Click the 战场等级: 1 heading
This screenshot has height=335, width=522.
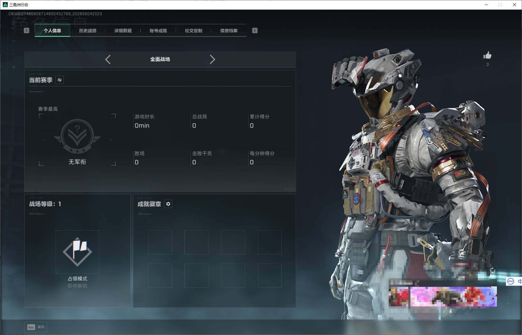point(45,204)
